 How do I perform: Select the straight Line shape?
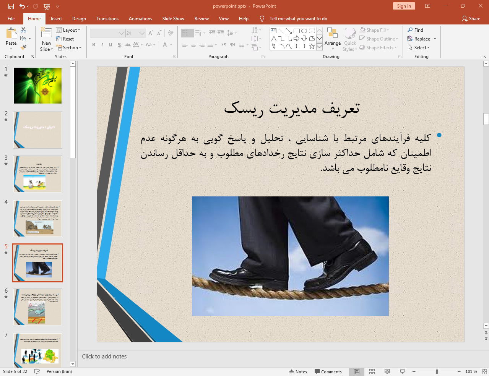[x=281, y=31]
